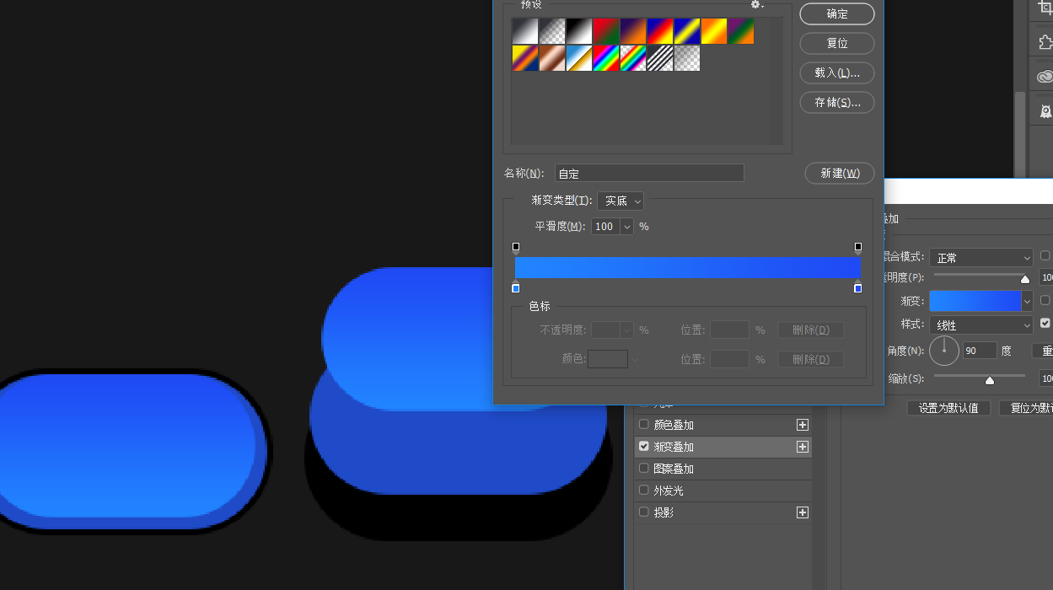Select the gray-to-transparent gradient preset
Image resolution: width=1053 pixels, height=590 pixels.
coord(552,31)
